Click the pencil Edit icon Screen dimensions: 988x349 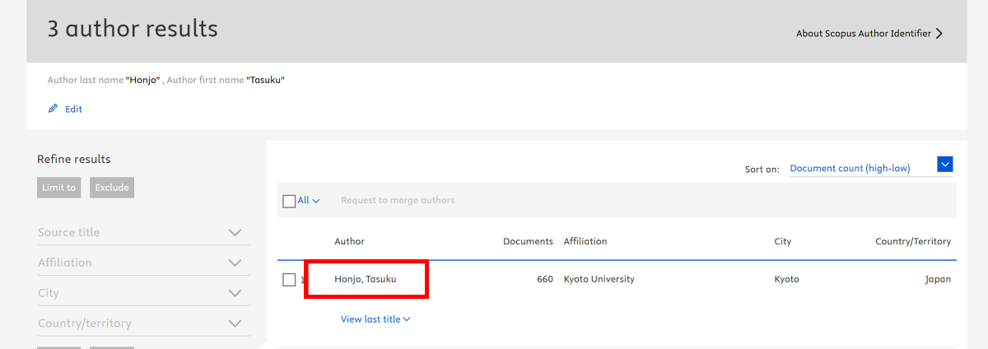pos(54,109)
